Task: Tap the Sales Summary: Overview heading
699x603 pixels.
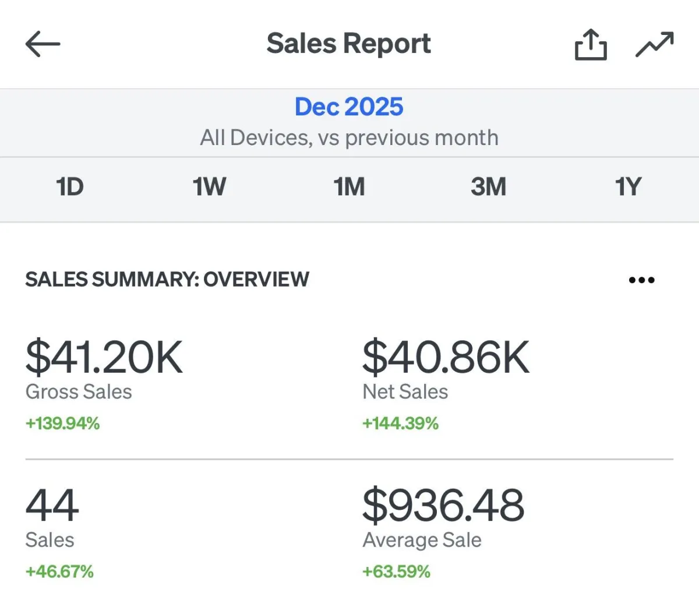Action: (167, 280)
